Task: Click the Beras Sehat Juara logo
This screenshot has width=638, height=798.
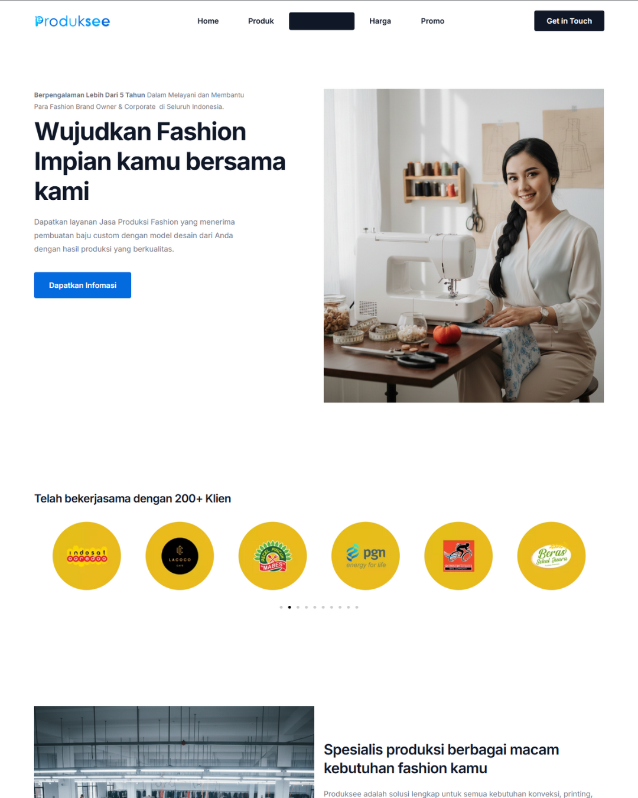Action: (551, 556)
